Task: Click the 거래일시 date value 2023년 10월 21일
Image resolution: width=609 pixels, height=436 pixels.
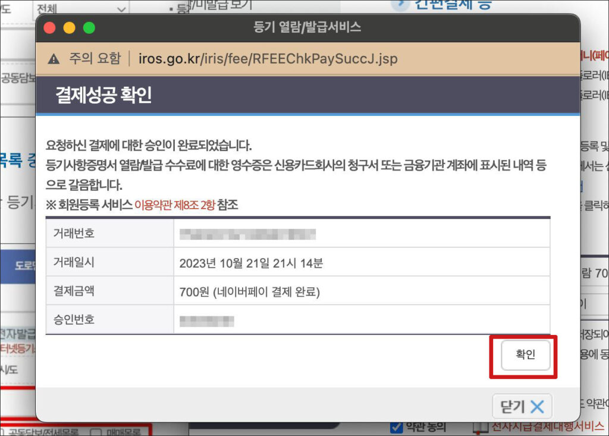Action: tap(251, 264)
